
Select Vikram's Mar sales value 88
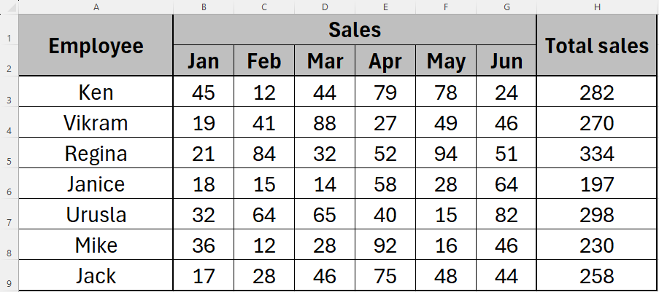(325, 124)
